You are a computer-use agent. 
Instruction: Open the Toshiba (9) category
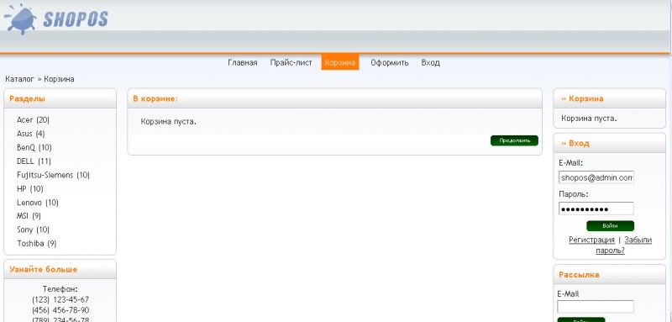coord(37,243)
